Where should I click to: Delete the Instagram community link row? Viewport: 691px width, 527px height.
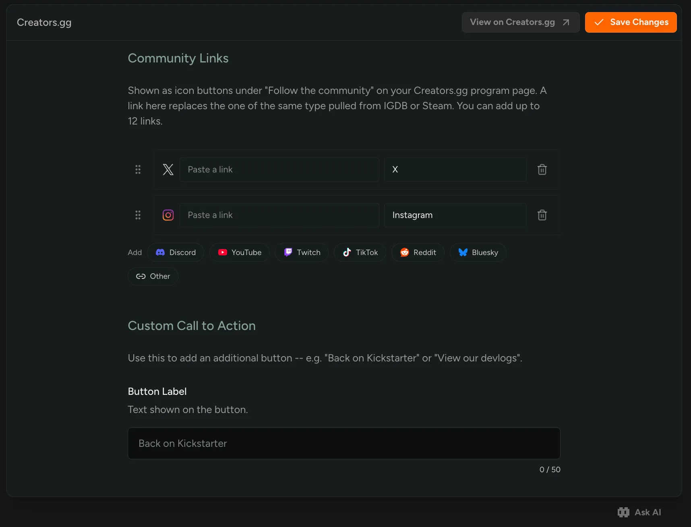pyautogui.click(x=542, y=215)
